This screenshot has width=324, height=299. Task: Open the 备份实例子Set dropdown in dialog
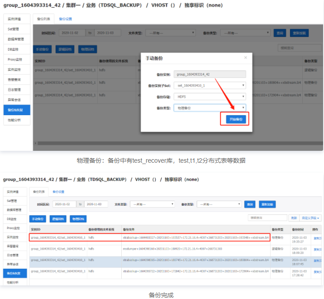(x=209, y=85)
